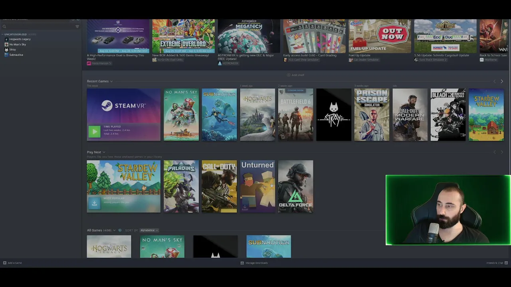Open Stardew Valley cover in Recent Games
This screenshot has width=511, height=287.
[x=486, y=115]
